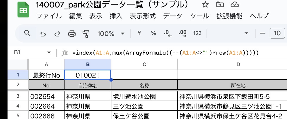The height and width of the screenshot is (119, 287).
Task: Decrease font size with minus button
Action: (262, 33)
